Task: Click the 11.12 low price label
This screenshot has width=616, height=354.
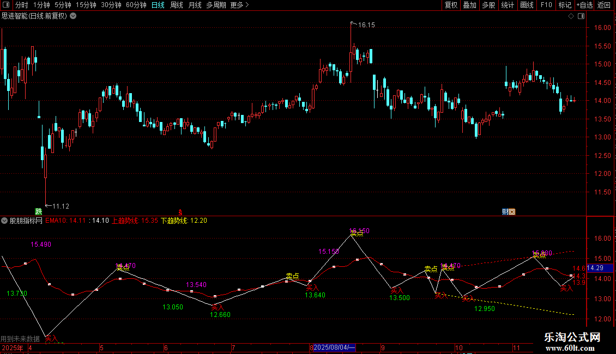Action: pos(61,206)
